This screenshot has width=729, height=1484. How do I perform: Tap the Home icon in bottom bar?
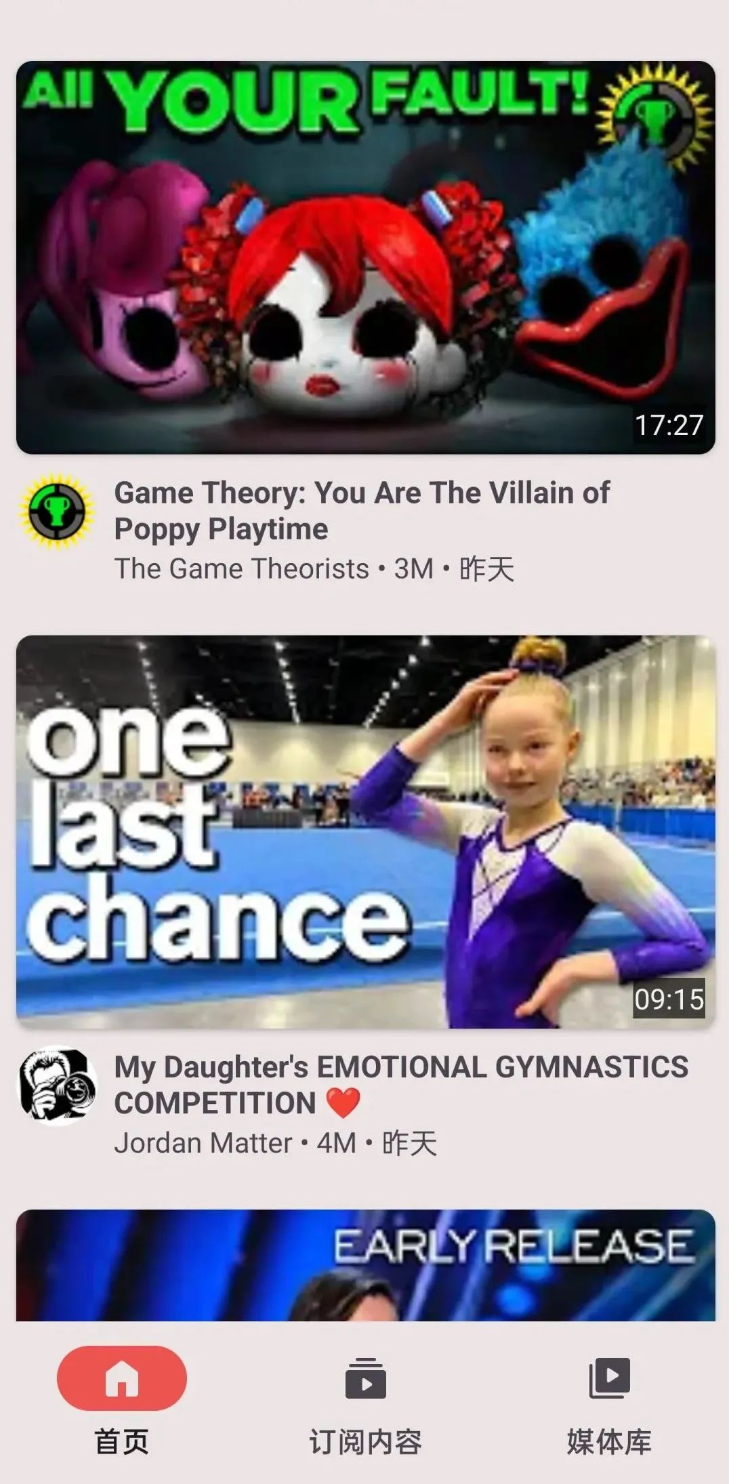[x=122, y=1378]
